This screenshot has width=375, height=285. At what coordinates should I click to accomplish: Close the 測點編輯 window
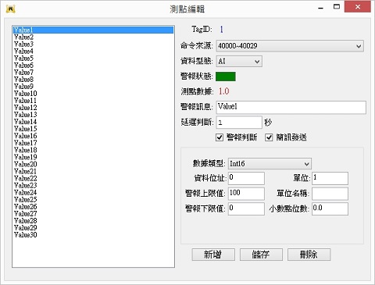(358, 7)
